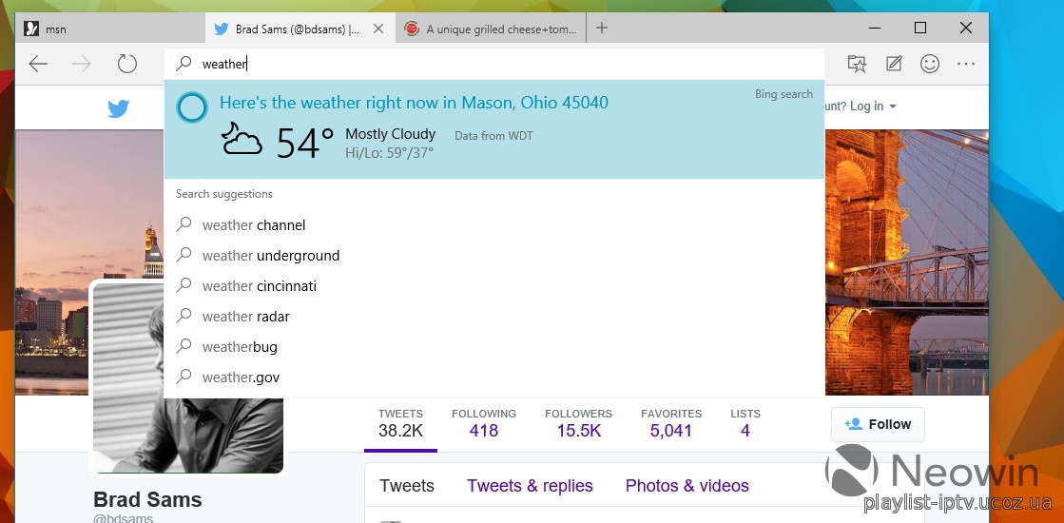Viewport: 1064px width, 523px height.
Task: Click the forward navigation arrow
Action: 82,65
